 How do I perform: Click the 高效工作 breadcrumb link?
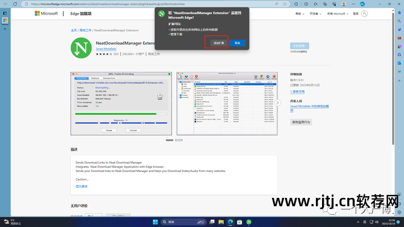85,30
